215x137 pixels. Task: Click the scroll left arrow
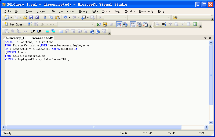point(4,127)
